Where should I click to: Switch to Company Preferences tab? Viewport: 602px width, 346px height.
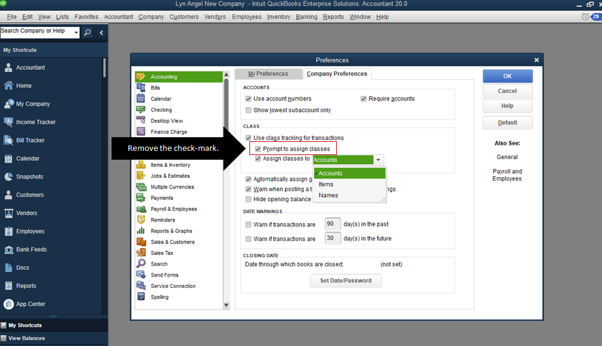[337, 74]
